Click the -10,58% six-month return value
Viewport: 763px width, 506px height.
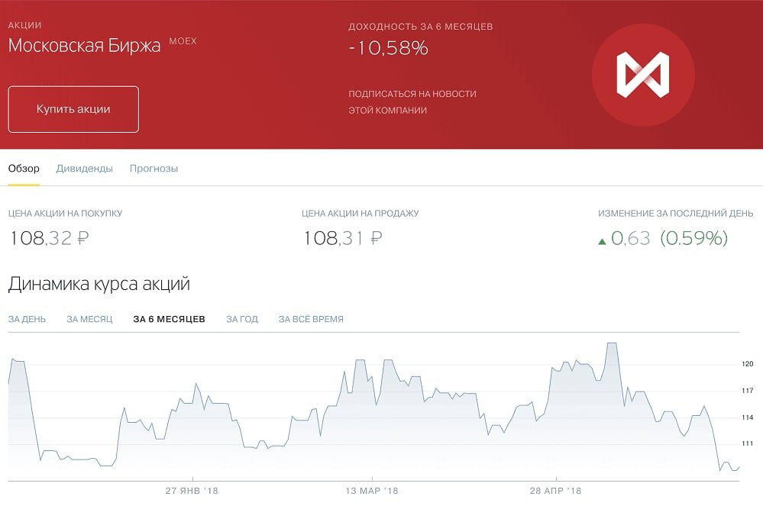tap(388, 47)
